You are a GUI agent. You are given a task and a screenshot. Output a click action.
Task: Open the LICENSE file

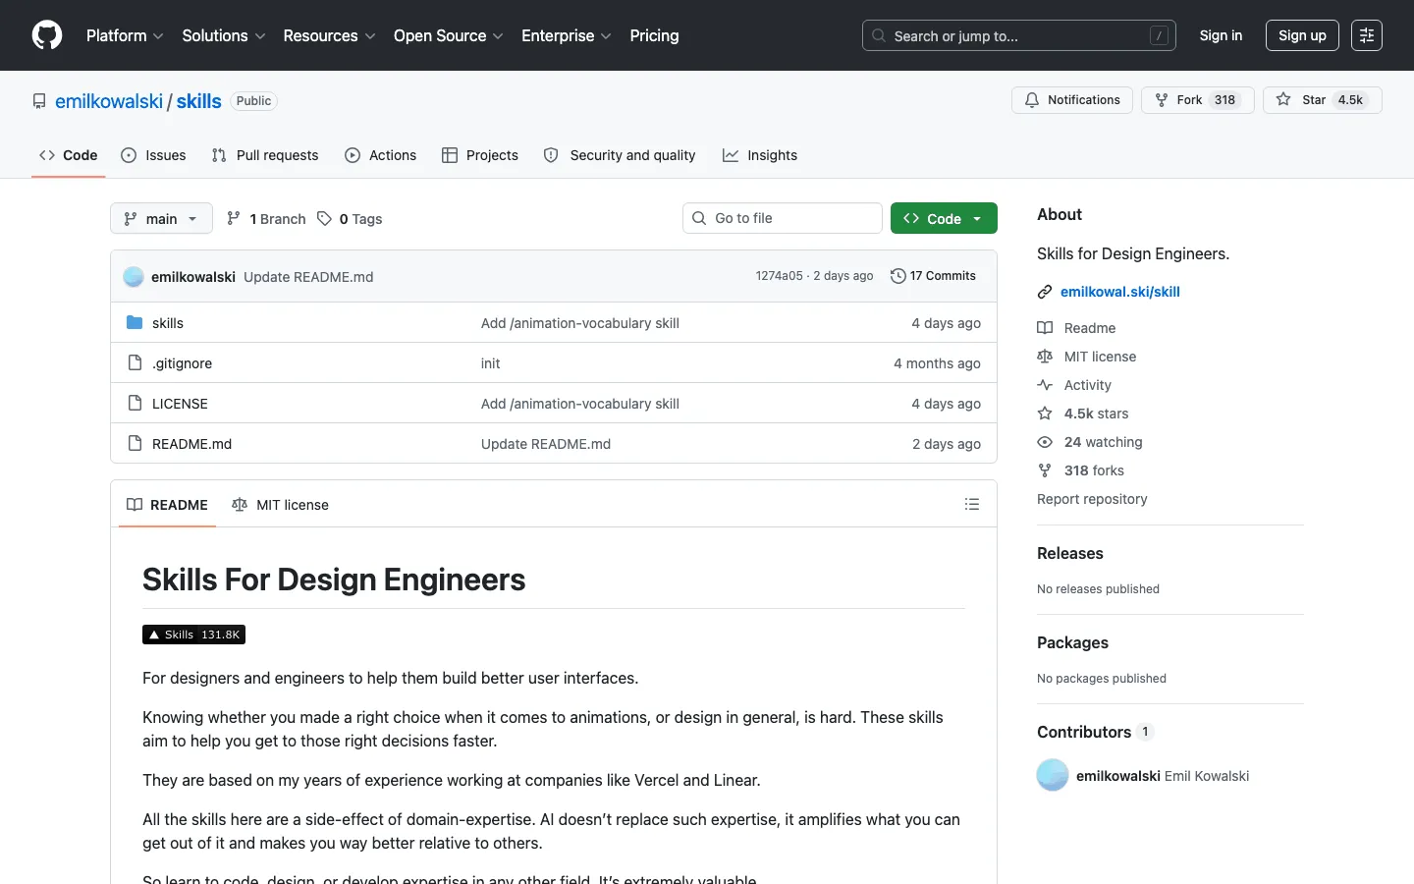pyautogui.click(x=180, y=404)
